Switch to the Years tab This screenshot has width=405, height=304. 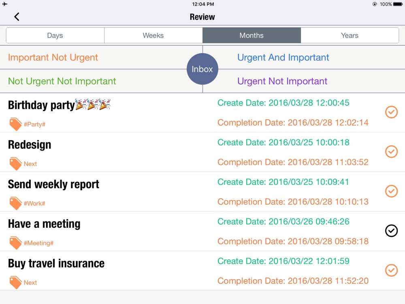point(350,35)
